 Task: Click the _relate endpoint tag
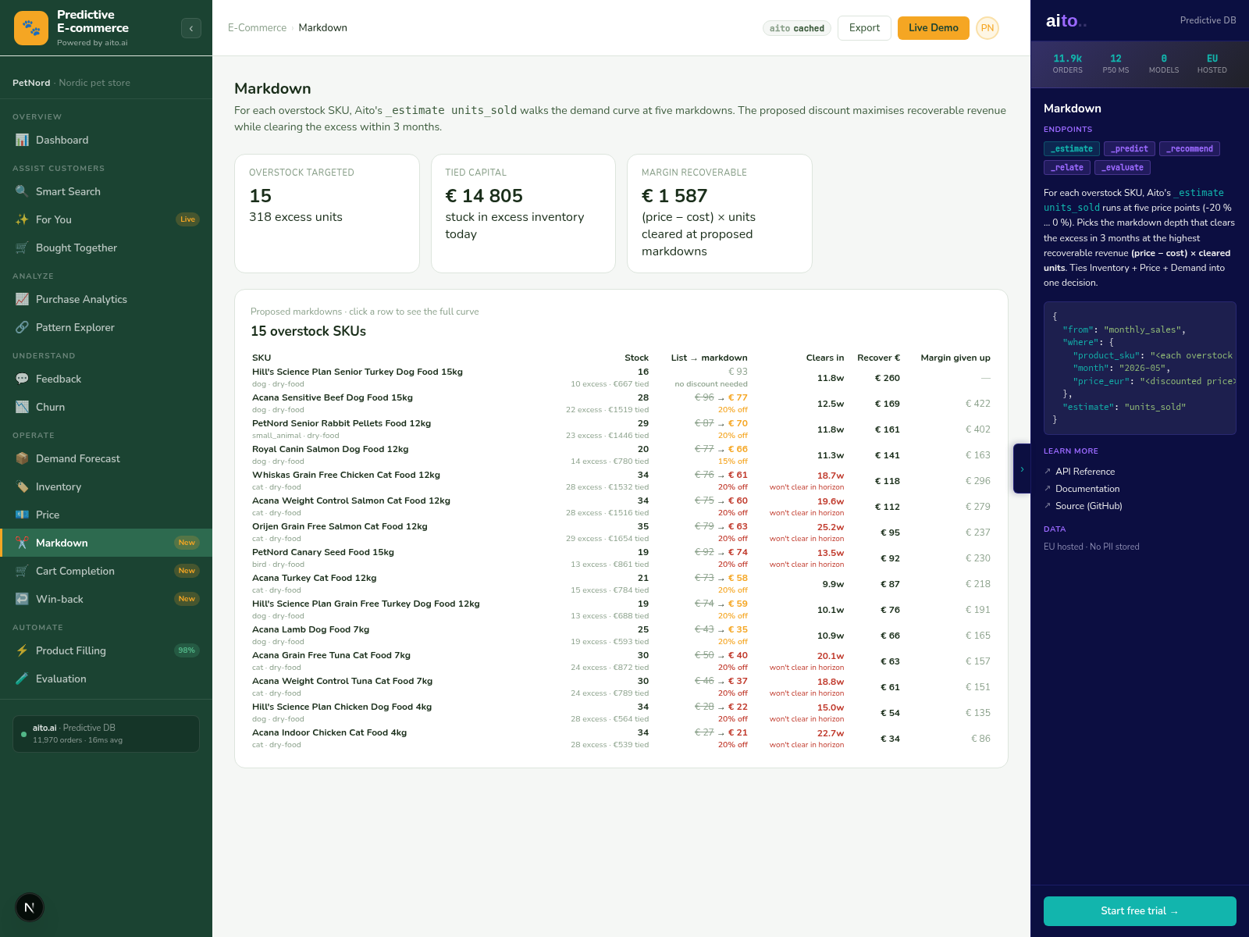tap(1067, 167)
